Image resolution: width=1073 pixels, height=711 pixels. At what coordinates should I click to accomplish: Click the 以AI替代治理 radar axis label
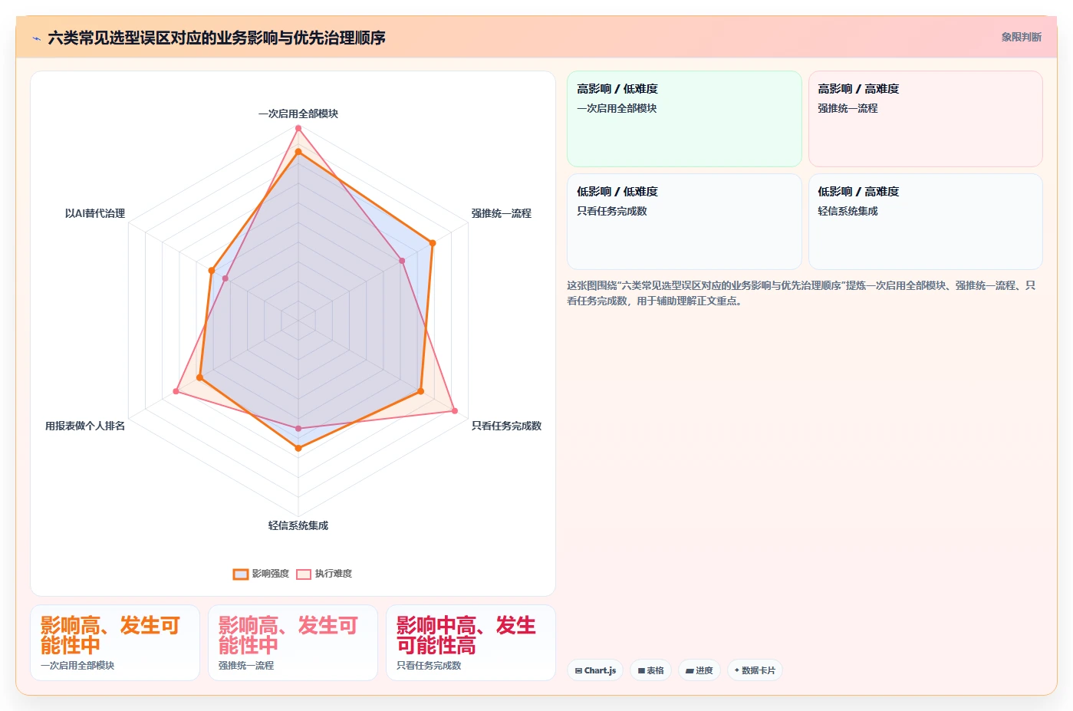pos(95,213)
